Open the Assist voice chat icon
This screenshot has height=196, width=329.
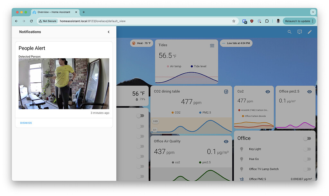pos(299,32)
